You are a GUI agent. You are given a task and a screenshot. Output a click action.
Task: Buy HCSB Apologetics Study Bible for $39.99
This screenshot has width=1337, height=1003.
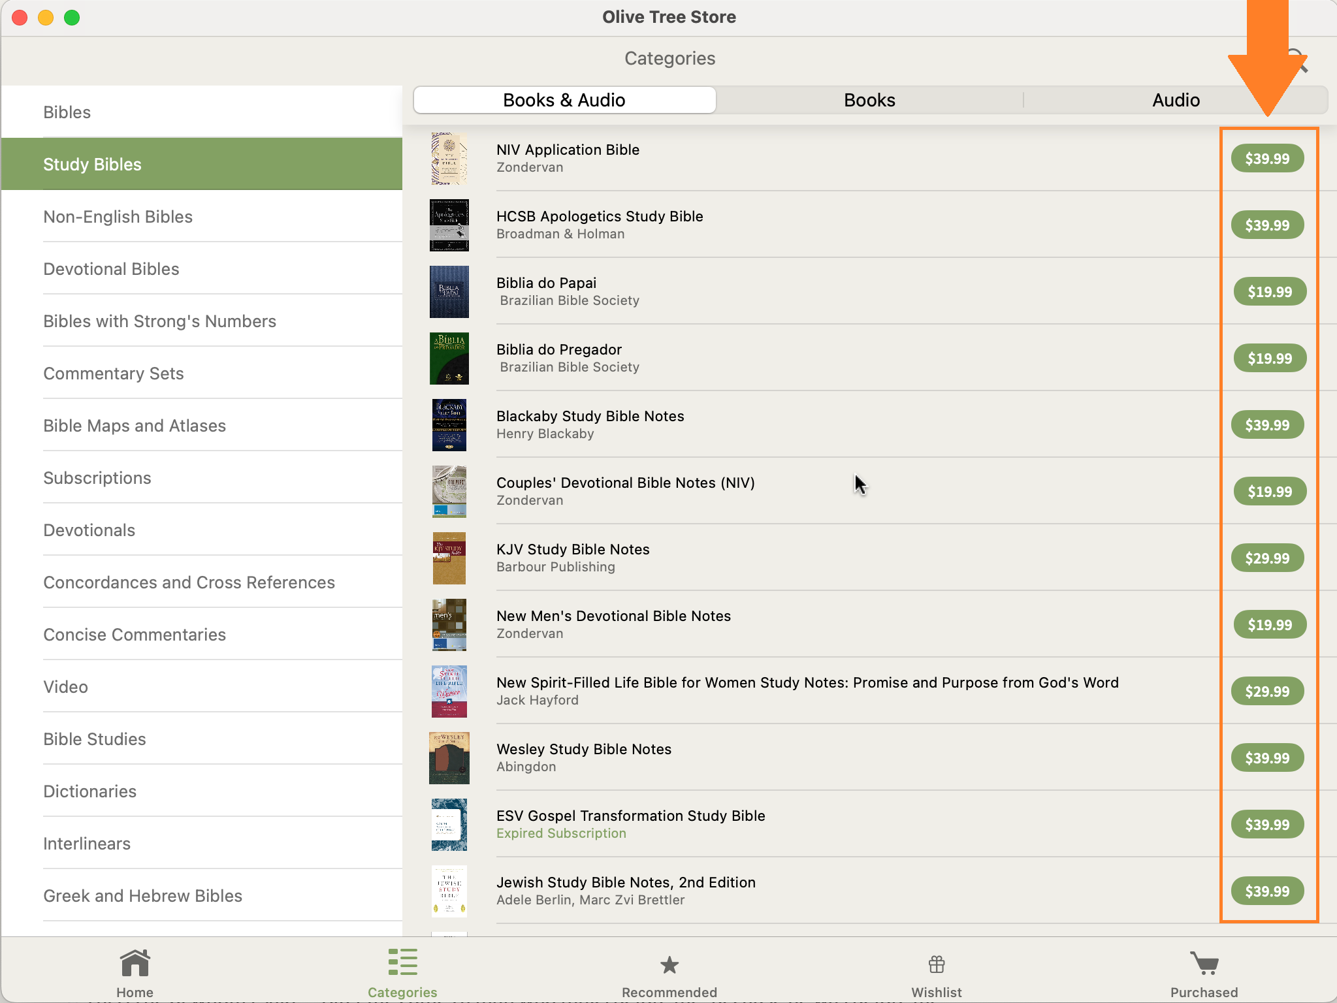pyautogui.click(x=1267, y=225)
